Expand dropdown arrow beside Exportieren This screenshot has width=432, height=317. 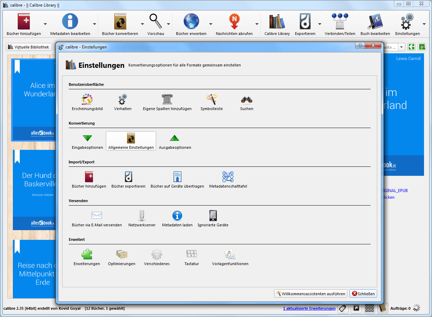(x=320, y=24)
